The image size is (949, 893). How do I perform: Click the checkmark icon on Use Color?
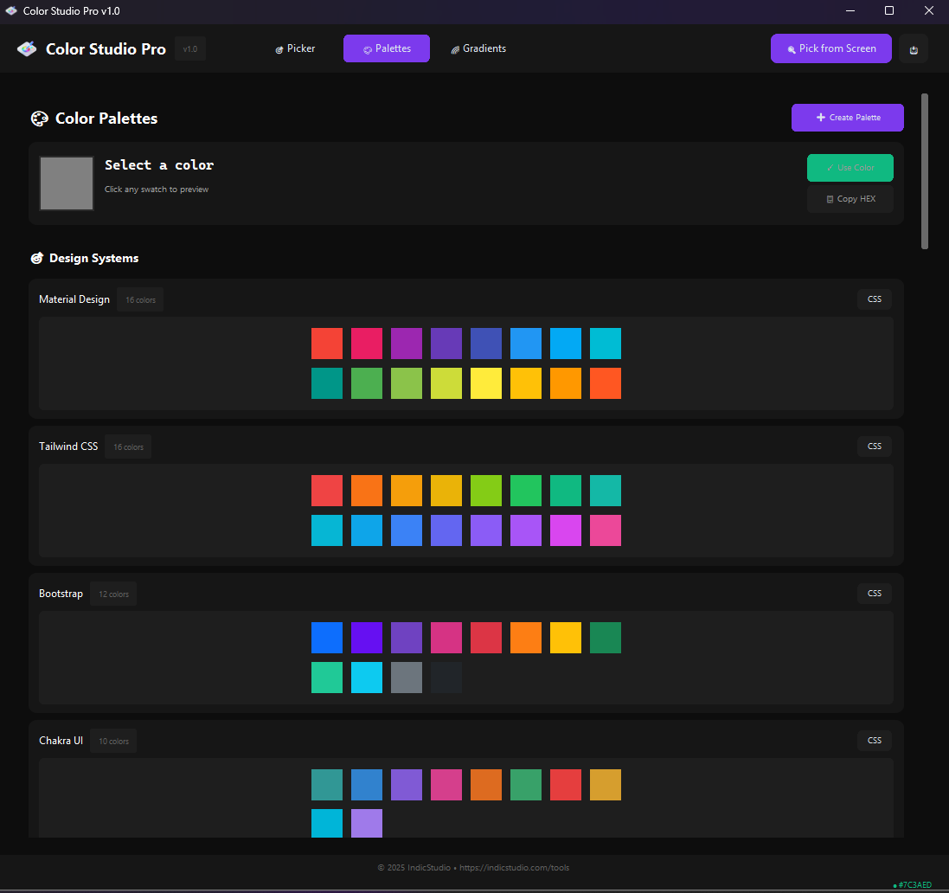coord(830,168)
